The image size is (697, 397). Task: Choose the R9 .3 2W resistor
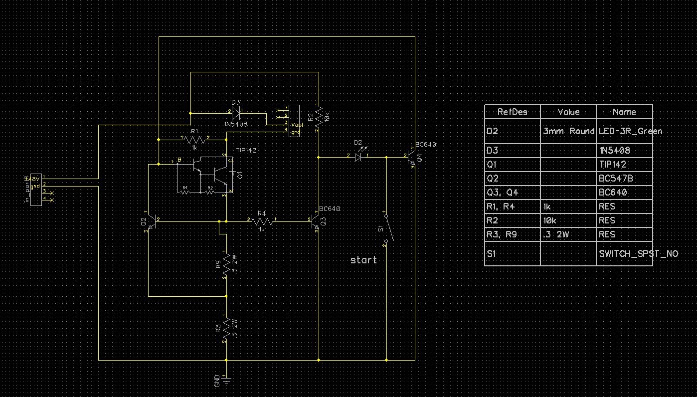pos(226,264)
